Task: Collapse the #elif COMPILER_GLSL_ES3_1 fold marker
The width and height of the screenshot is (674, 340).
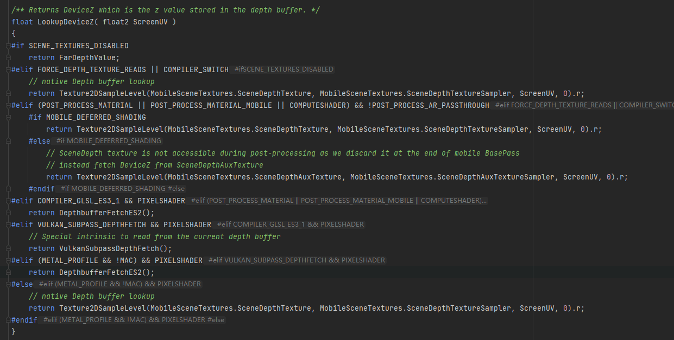Action: (x=7, y=201)
